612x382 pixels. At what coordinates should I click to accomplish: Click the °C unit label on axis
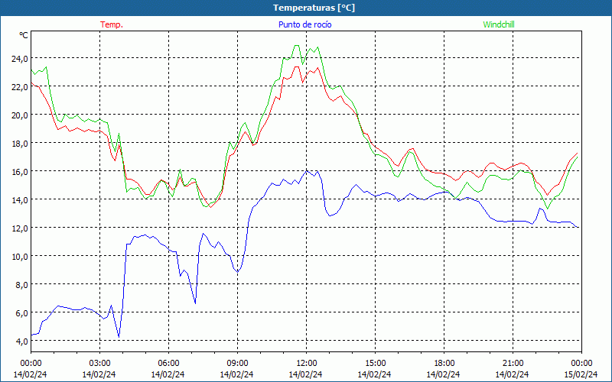click(24, 35)
